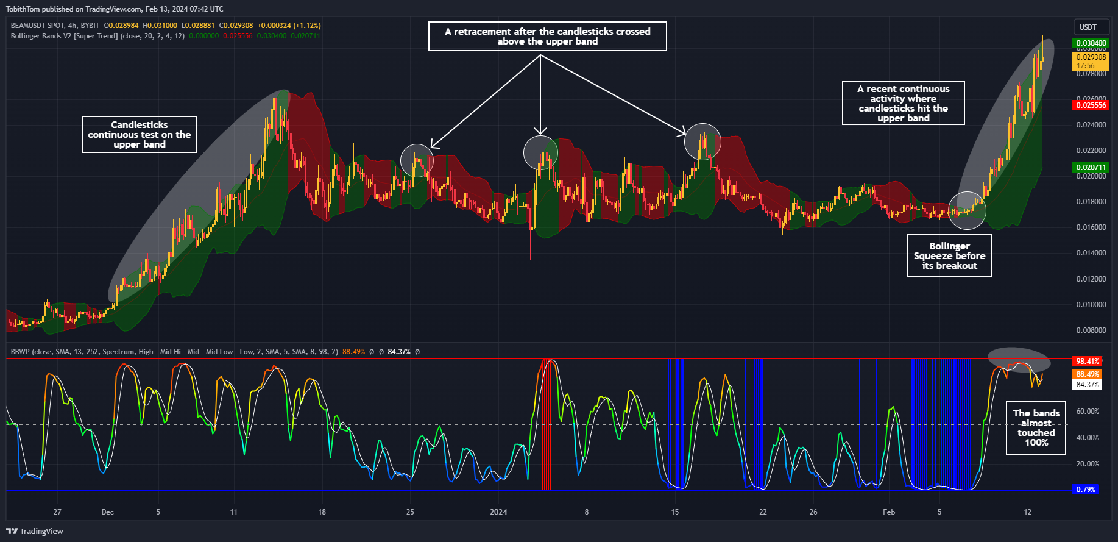Click the 0.010000 price scale tick
Viewport: 1118px width, 542px height.
pyautogui.click(x=1091, y=305)
